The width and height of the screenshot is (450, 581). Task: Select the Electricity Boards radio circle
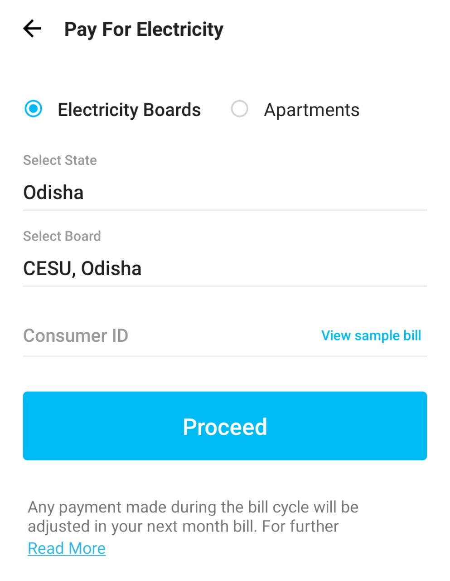pyautogui.click(x=33, y=109)
